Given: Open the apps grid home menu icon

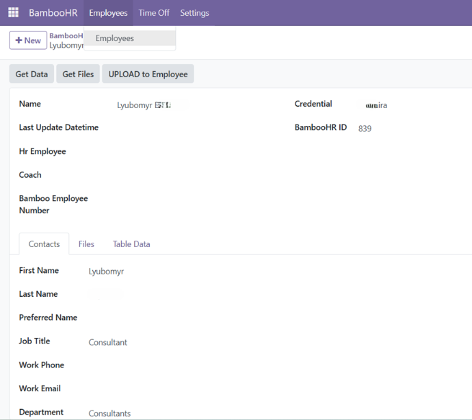Looking at the screenshot, I should [13, 13].
